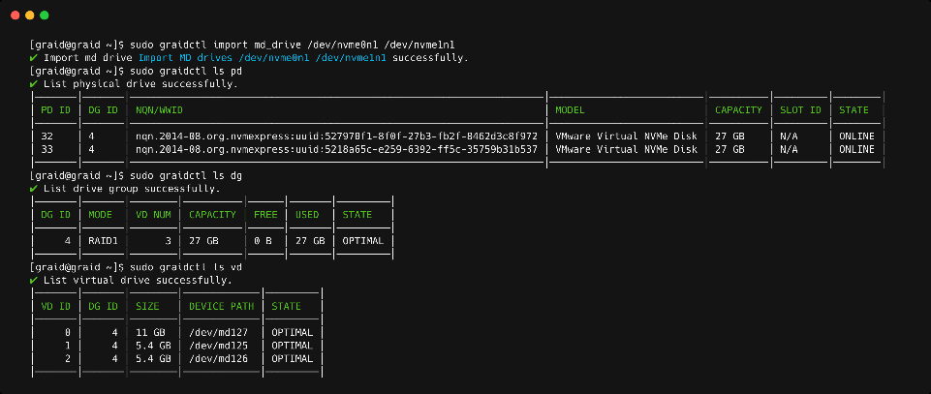Viewport: 931px width, 394px height.
Task: Click the ONLINE state of PD 33
Action: coord(856,149)
